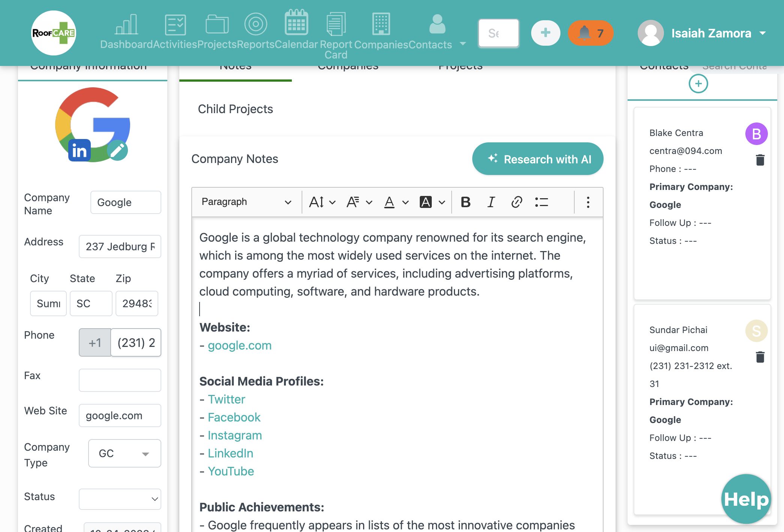
Task: Open the Paragraph style dropdown
Action: tap(246, 202)
